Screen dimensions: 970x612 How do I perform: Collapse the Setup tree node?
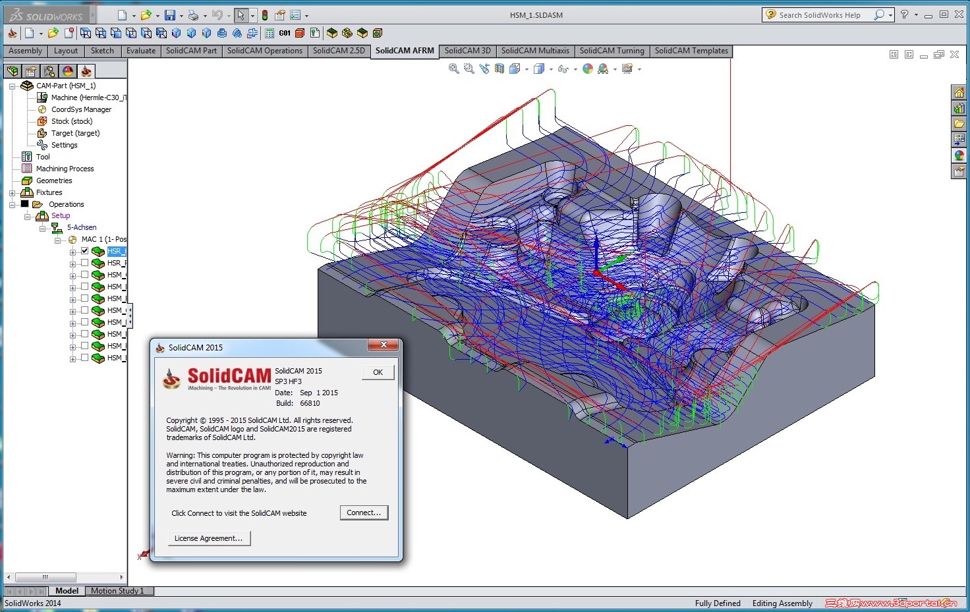pos(27,217)
